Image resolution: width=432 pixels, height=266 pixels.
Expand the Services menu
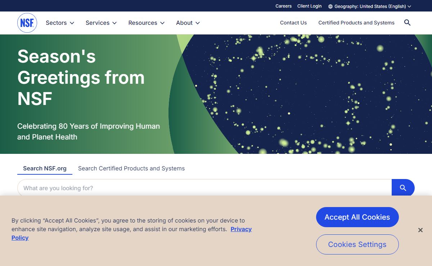click(101, 23)
